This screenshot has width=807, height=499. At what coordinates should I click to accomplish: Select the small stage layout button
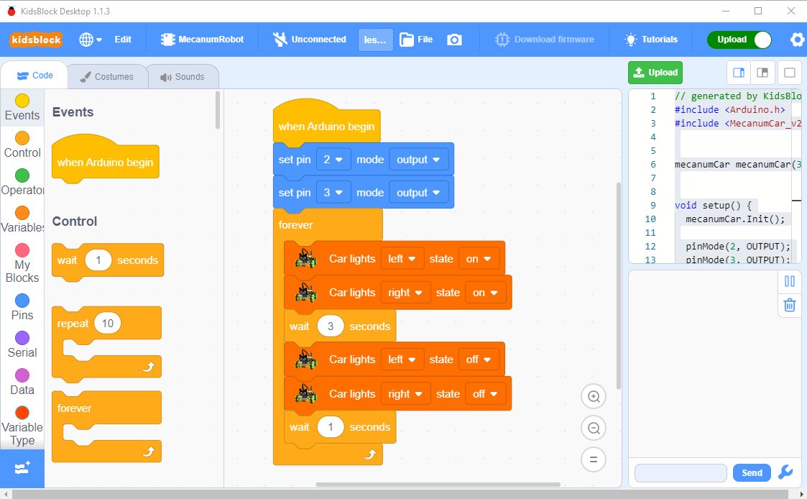(762, 73)
